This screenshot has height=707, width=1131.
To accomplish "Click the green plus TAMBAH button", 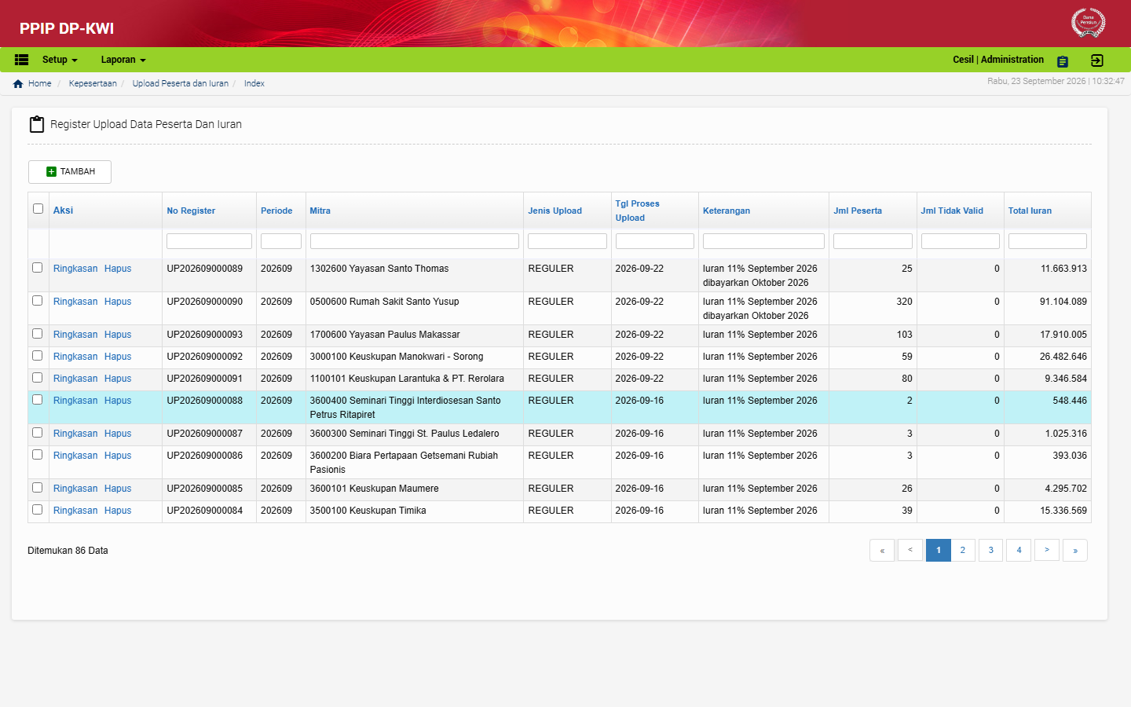I will 70,172.
